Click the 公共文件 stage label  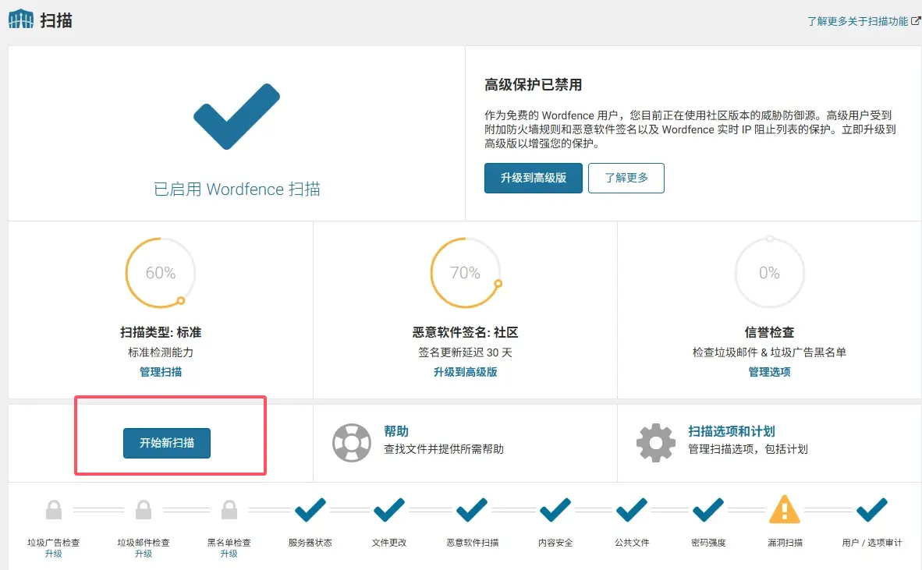click(632, 543)
